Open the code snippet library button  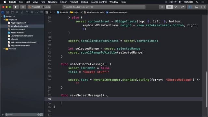click(x=162, y=7)
